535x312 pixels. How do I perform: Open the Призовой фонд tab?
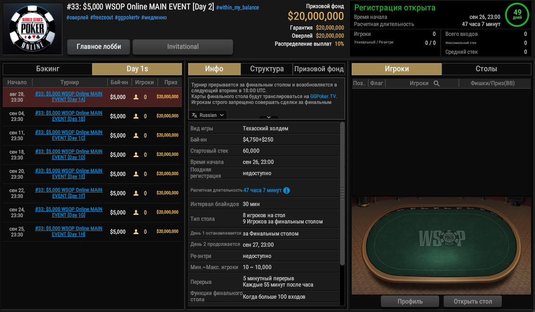pyautogui.click(x=319, y=69)
